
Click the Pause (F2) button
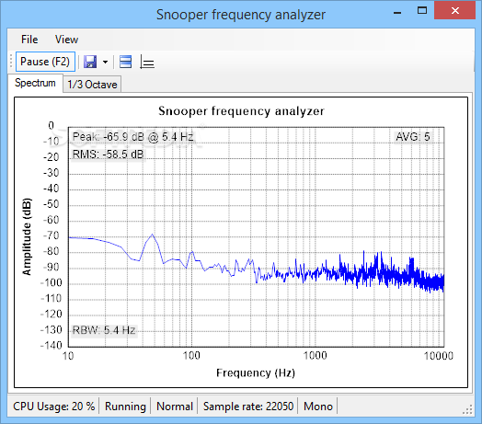coord(45,62)
